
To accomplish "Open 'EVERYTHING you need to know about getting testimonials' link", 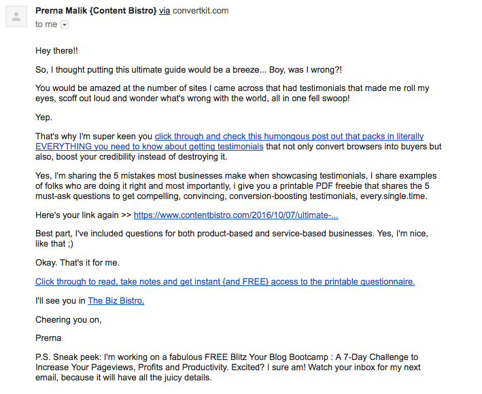I will pos(150,147).
